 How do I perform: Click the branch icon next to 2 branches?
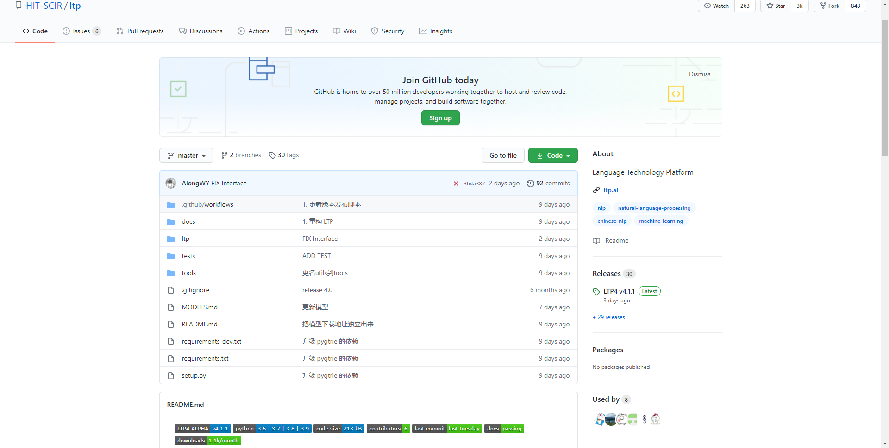(x=225, y=155)
